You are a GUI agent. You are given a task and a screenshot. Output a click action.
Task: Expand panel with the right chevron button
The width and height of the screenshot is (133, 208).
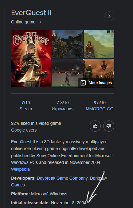click(109, 16)
